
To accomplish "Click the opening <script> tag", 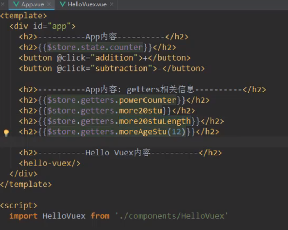I will click(19, 206).
